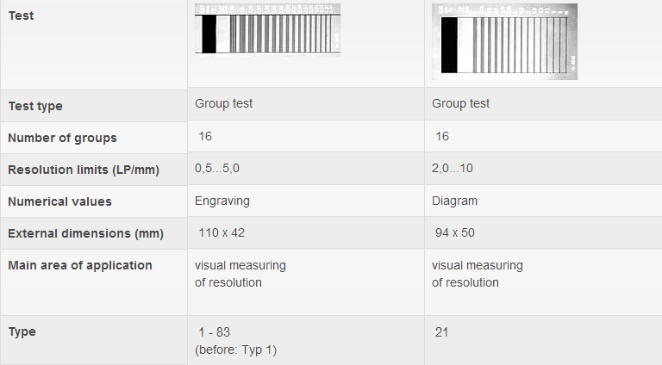This screenshot has height=365, width=662.
Task: Click the "1 - 83" type value
Action: 214,331
